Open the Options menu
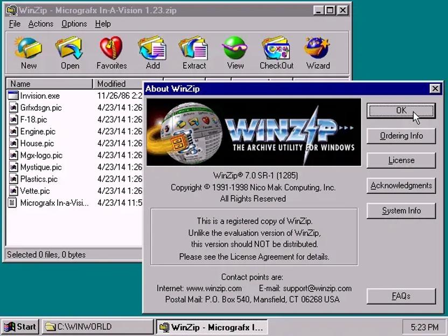448x336 pixels. (x=74, y=24)
